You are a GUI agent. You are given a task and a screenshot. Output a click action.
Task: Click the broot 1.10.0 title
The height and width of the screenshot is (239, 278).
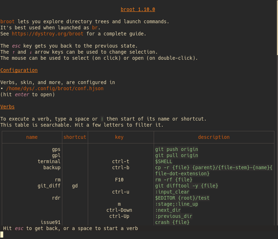[138, 9]
